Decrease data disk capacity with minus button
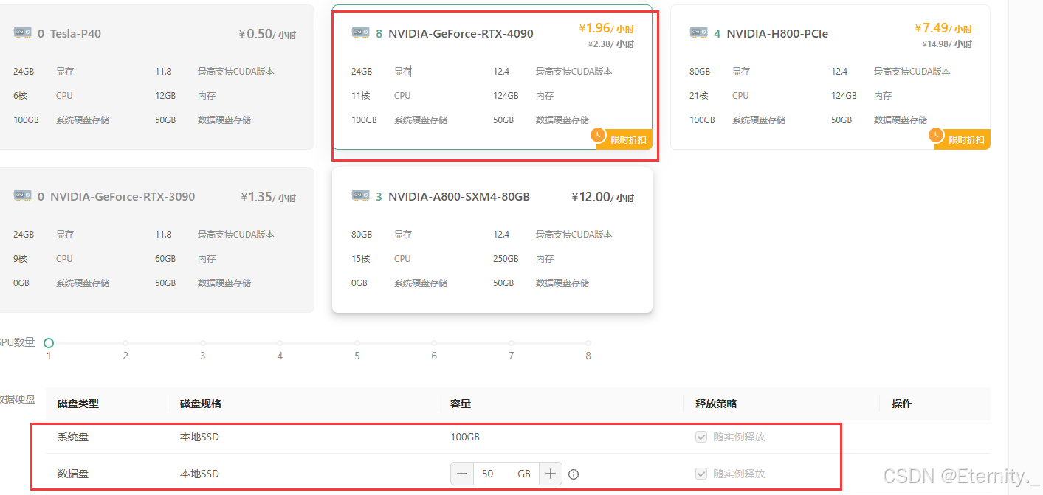1043x495 pixels. [x=462, y=474]
